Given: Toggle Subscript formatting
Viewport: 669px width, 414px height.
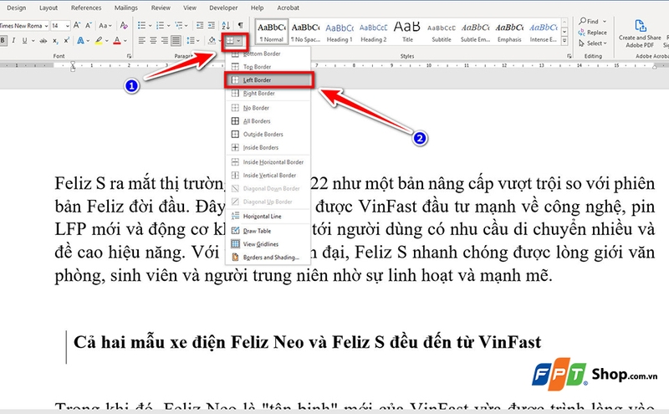Looking at the screenshot, I should click(55, 41).
